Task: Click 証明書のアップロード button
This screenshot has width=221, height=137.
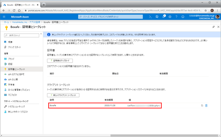Action: tap(60, 61)
